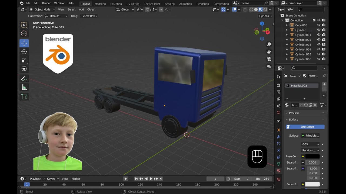Screen dimensions: 346x194
Task: Select the Transform tool
Action: (x=24, y=69)
